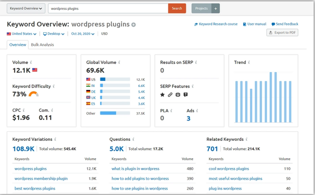Open the United States country dropdown
This screenshot has height=195, width=315.
(21, 34)
